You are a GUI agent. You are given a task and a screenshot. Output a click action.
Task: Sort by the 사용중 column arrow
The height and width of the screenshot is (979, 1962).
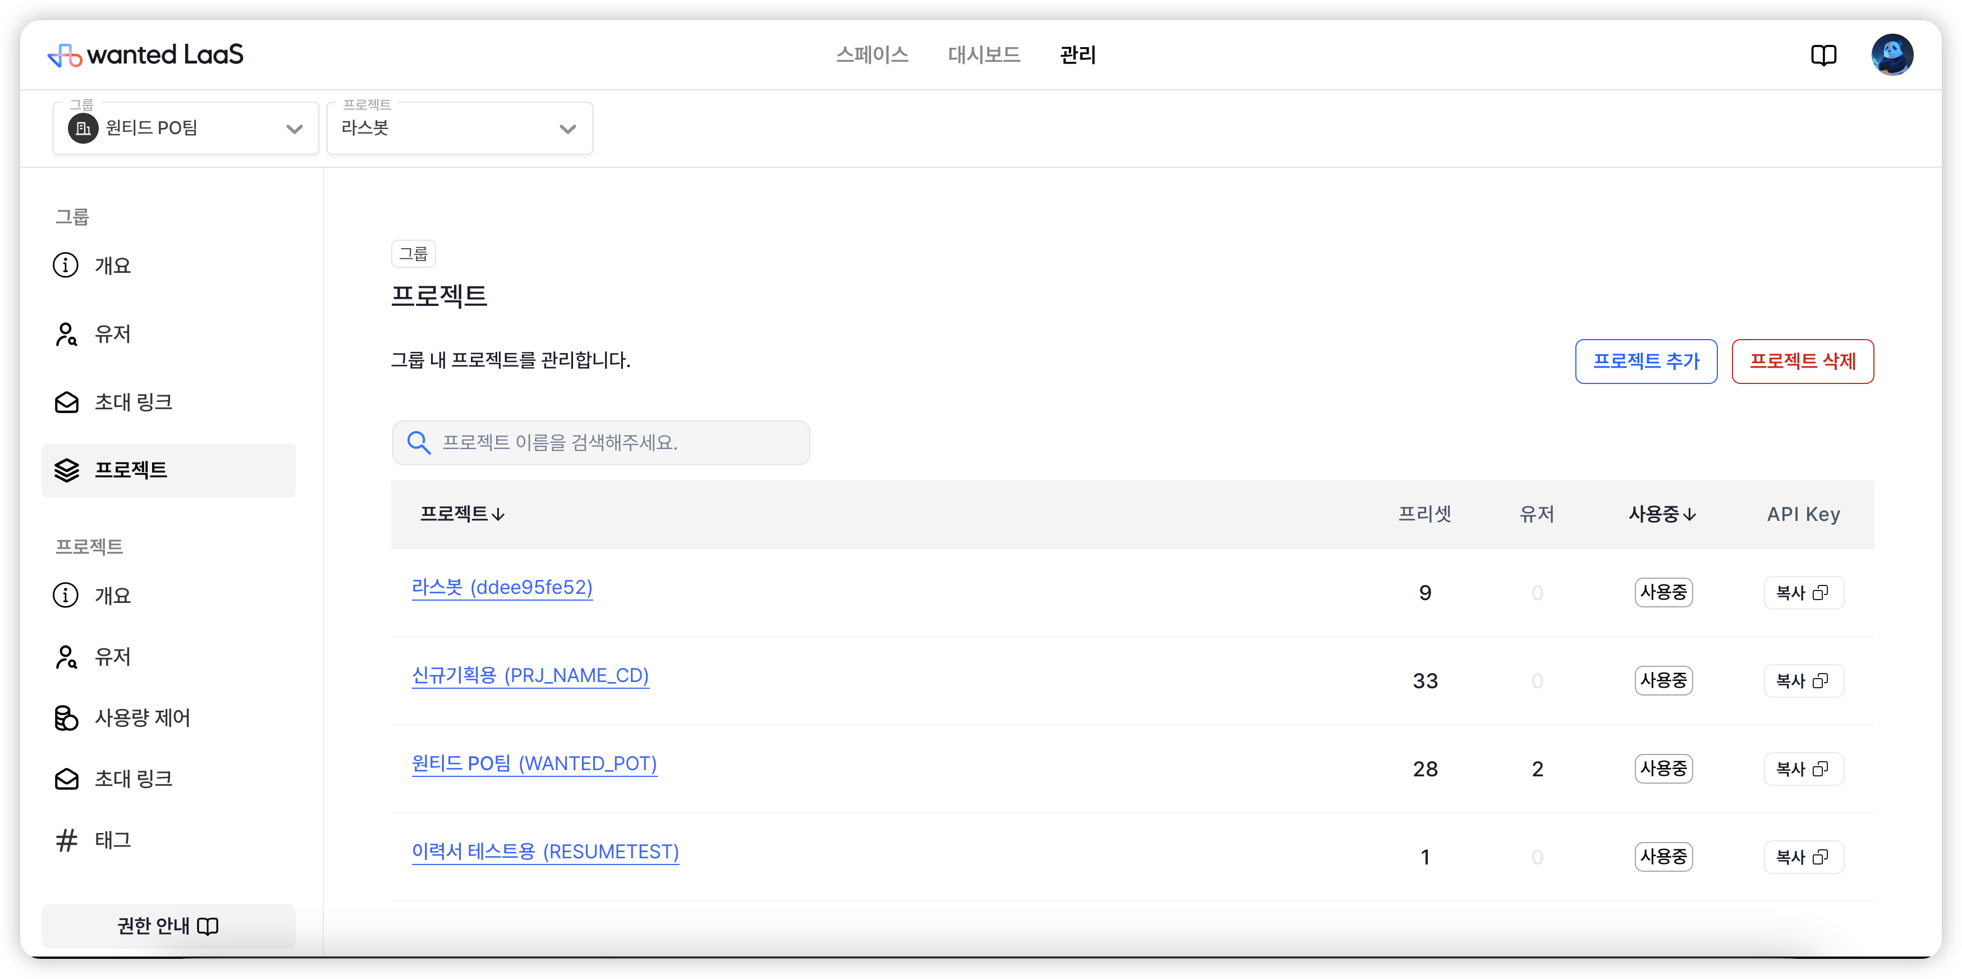coord(1689,515)
